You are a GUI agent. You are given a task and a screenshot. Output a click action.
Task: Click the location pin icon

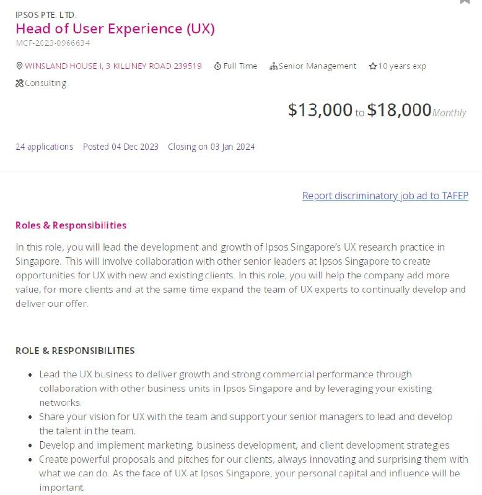pyautogui.click(x=19, y=66)
